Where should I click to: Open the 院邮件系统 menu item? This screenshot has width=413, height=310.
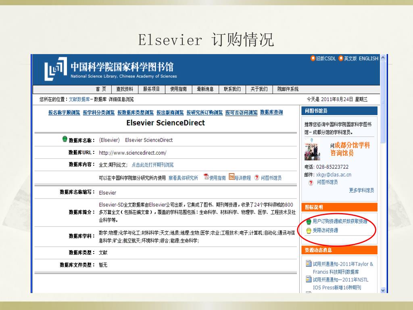point(288,89)
